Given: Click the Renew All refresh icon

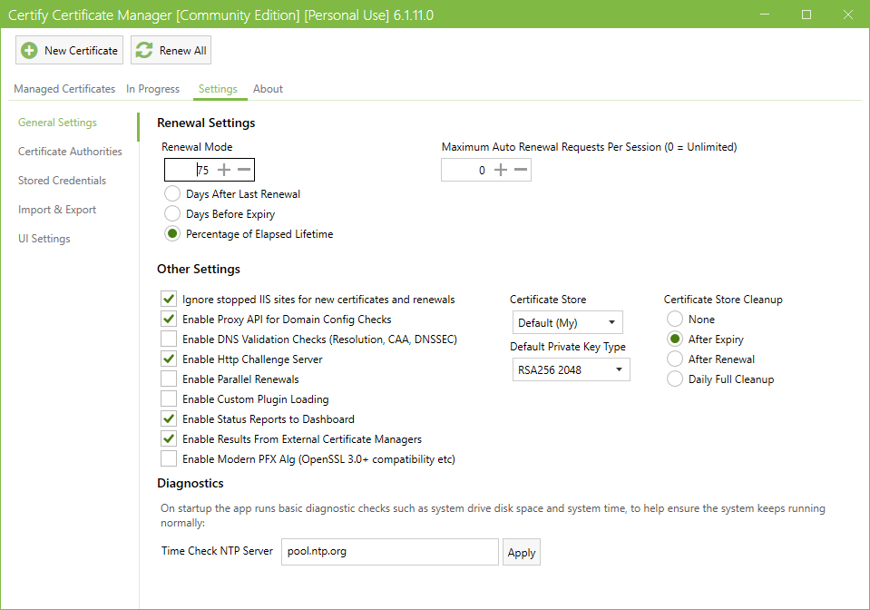Looking at the screenshot, I should 144,51.
